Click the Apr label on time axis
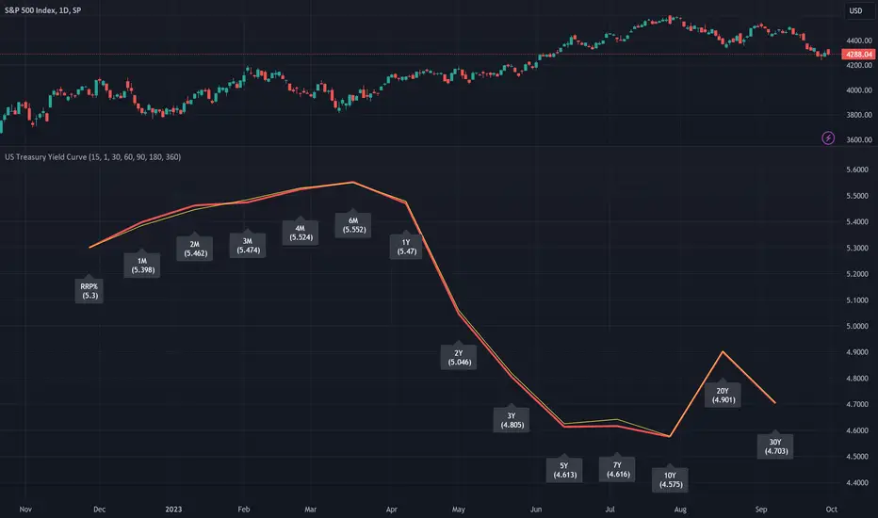 [391, 509]
